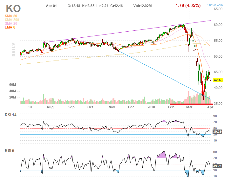The width and height of the screenshot is (231, 184).
Task: Click the 20M volume axis label
Action: [12, 97]
